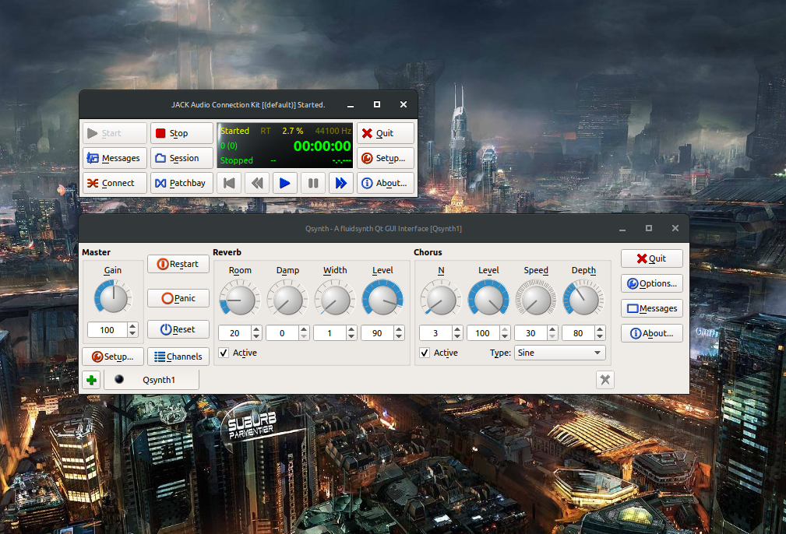
Task: Decrease Master Gain with down arrow
Action: coord(132,334)
